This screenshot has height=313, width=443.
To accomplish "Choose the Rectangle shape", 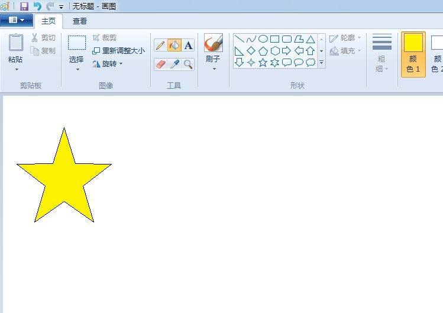I will [275, 39].
